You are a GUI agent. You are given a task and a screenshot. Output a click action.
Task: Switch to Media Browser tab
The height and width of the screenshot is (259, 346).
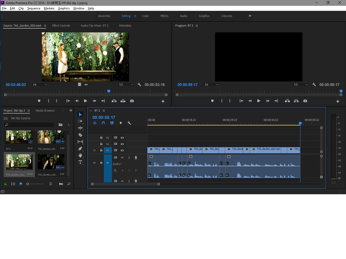point(45,111)
